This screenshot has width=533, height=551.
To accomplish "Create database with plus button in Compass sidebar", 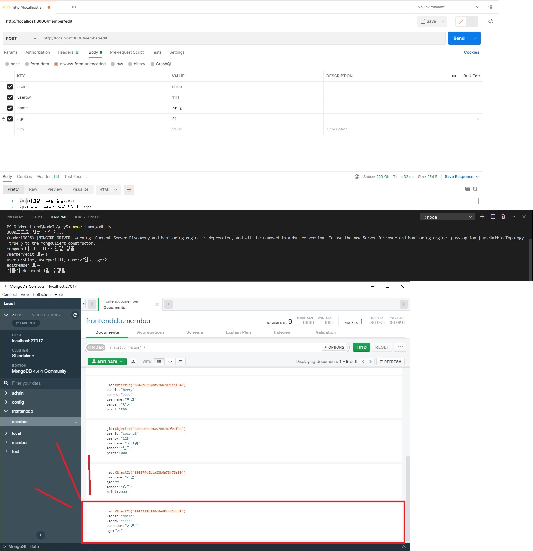I will tap(41, 535).
